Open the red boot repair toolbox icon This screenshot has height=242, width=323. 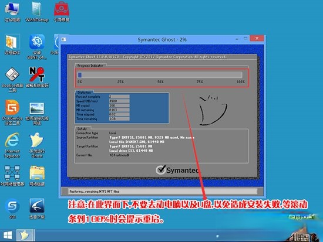(62, 11)
